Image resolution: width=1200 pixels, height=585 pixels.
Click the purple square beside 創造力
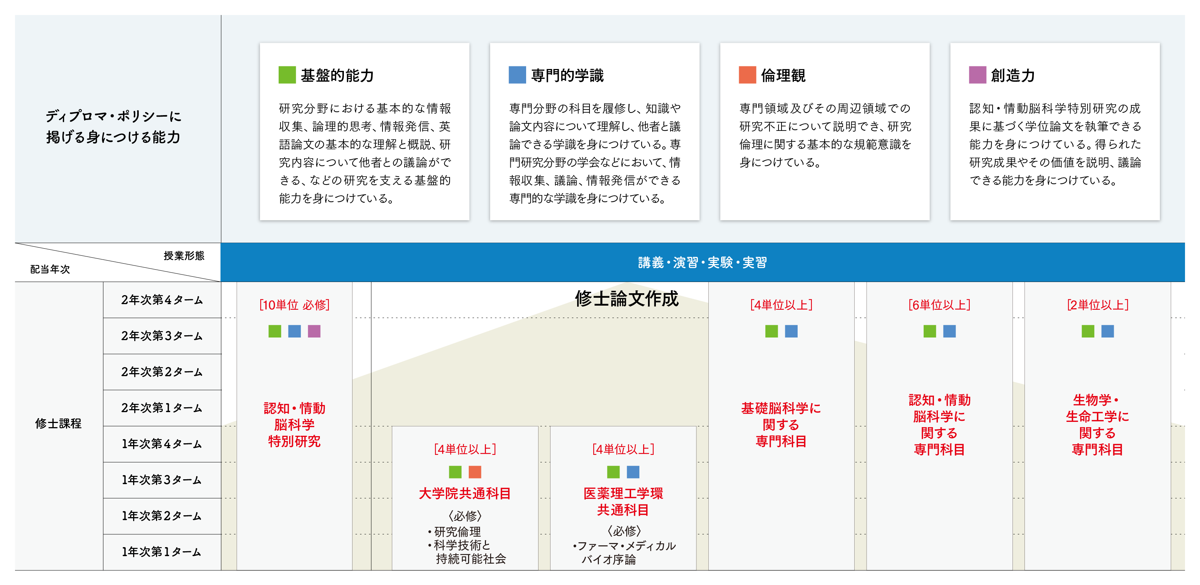coord(977,75)
